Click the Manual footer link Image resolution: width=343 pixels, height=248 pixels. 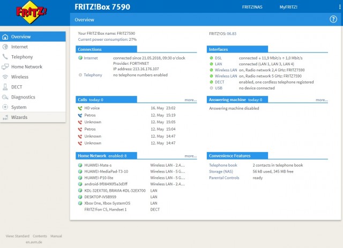pos(56,236)
